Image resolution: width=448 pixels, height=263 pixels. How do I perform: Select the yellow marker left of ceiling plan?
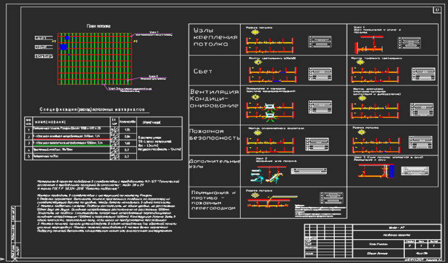click(53, 41)
